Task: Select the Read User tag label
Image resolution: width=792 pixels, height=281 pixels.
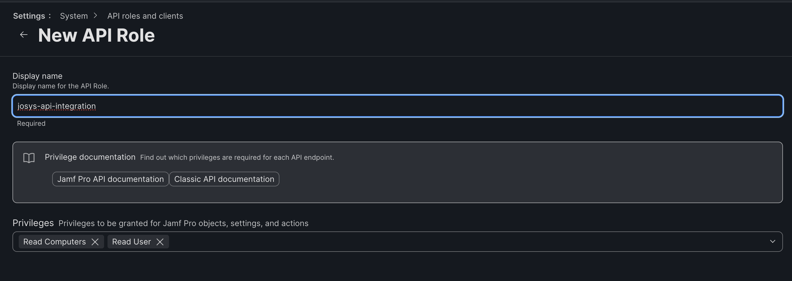Action: pyautogui.click(x=131, y=242)
